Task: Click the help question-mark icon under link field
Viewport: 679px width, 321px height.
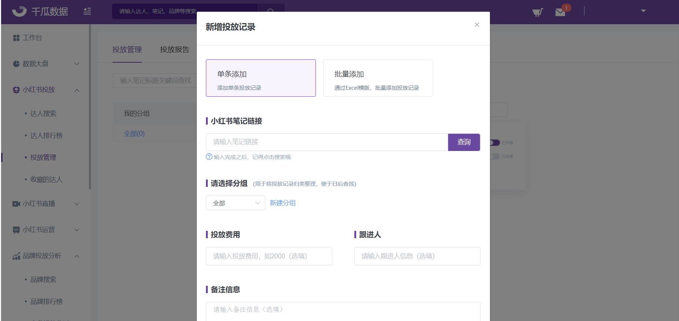Action: click(x=209, y=157)
